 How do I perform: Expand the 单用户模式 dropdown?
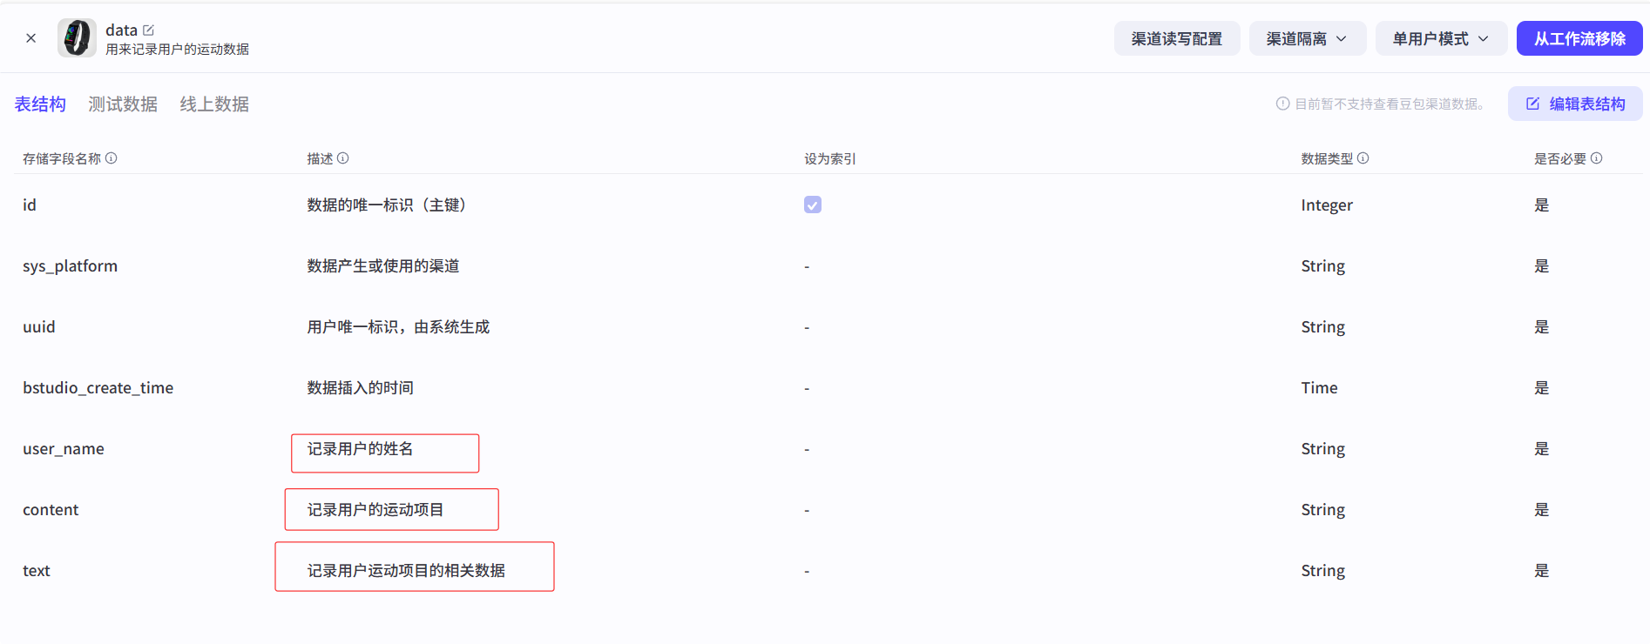pyautogui.click(x=1441, y=38)
